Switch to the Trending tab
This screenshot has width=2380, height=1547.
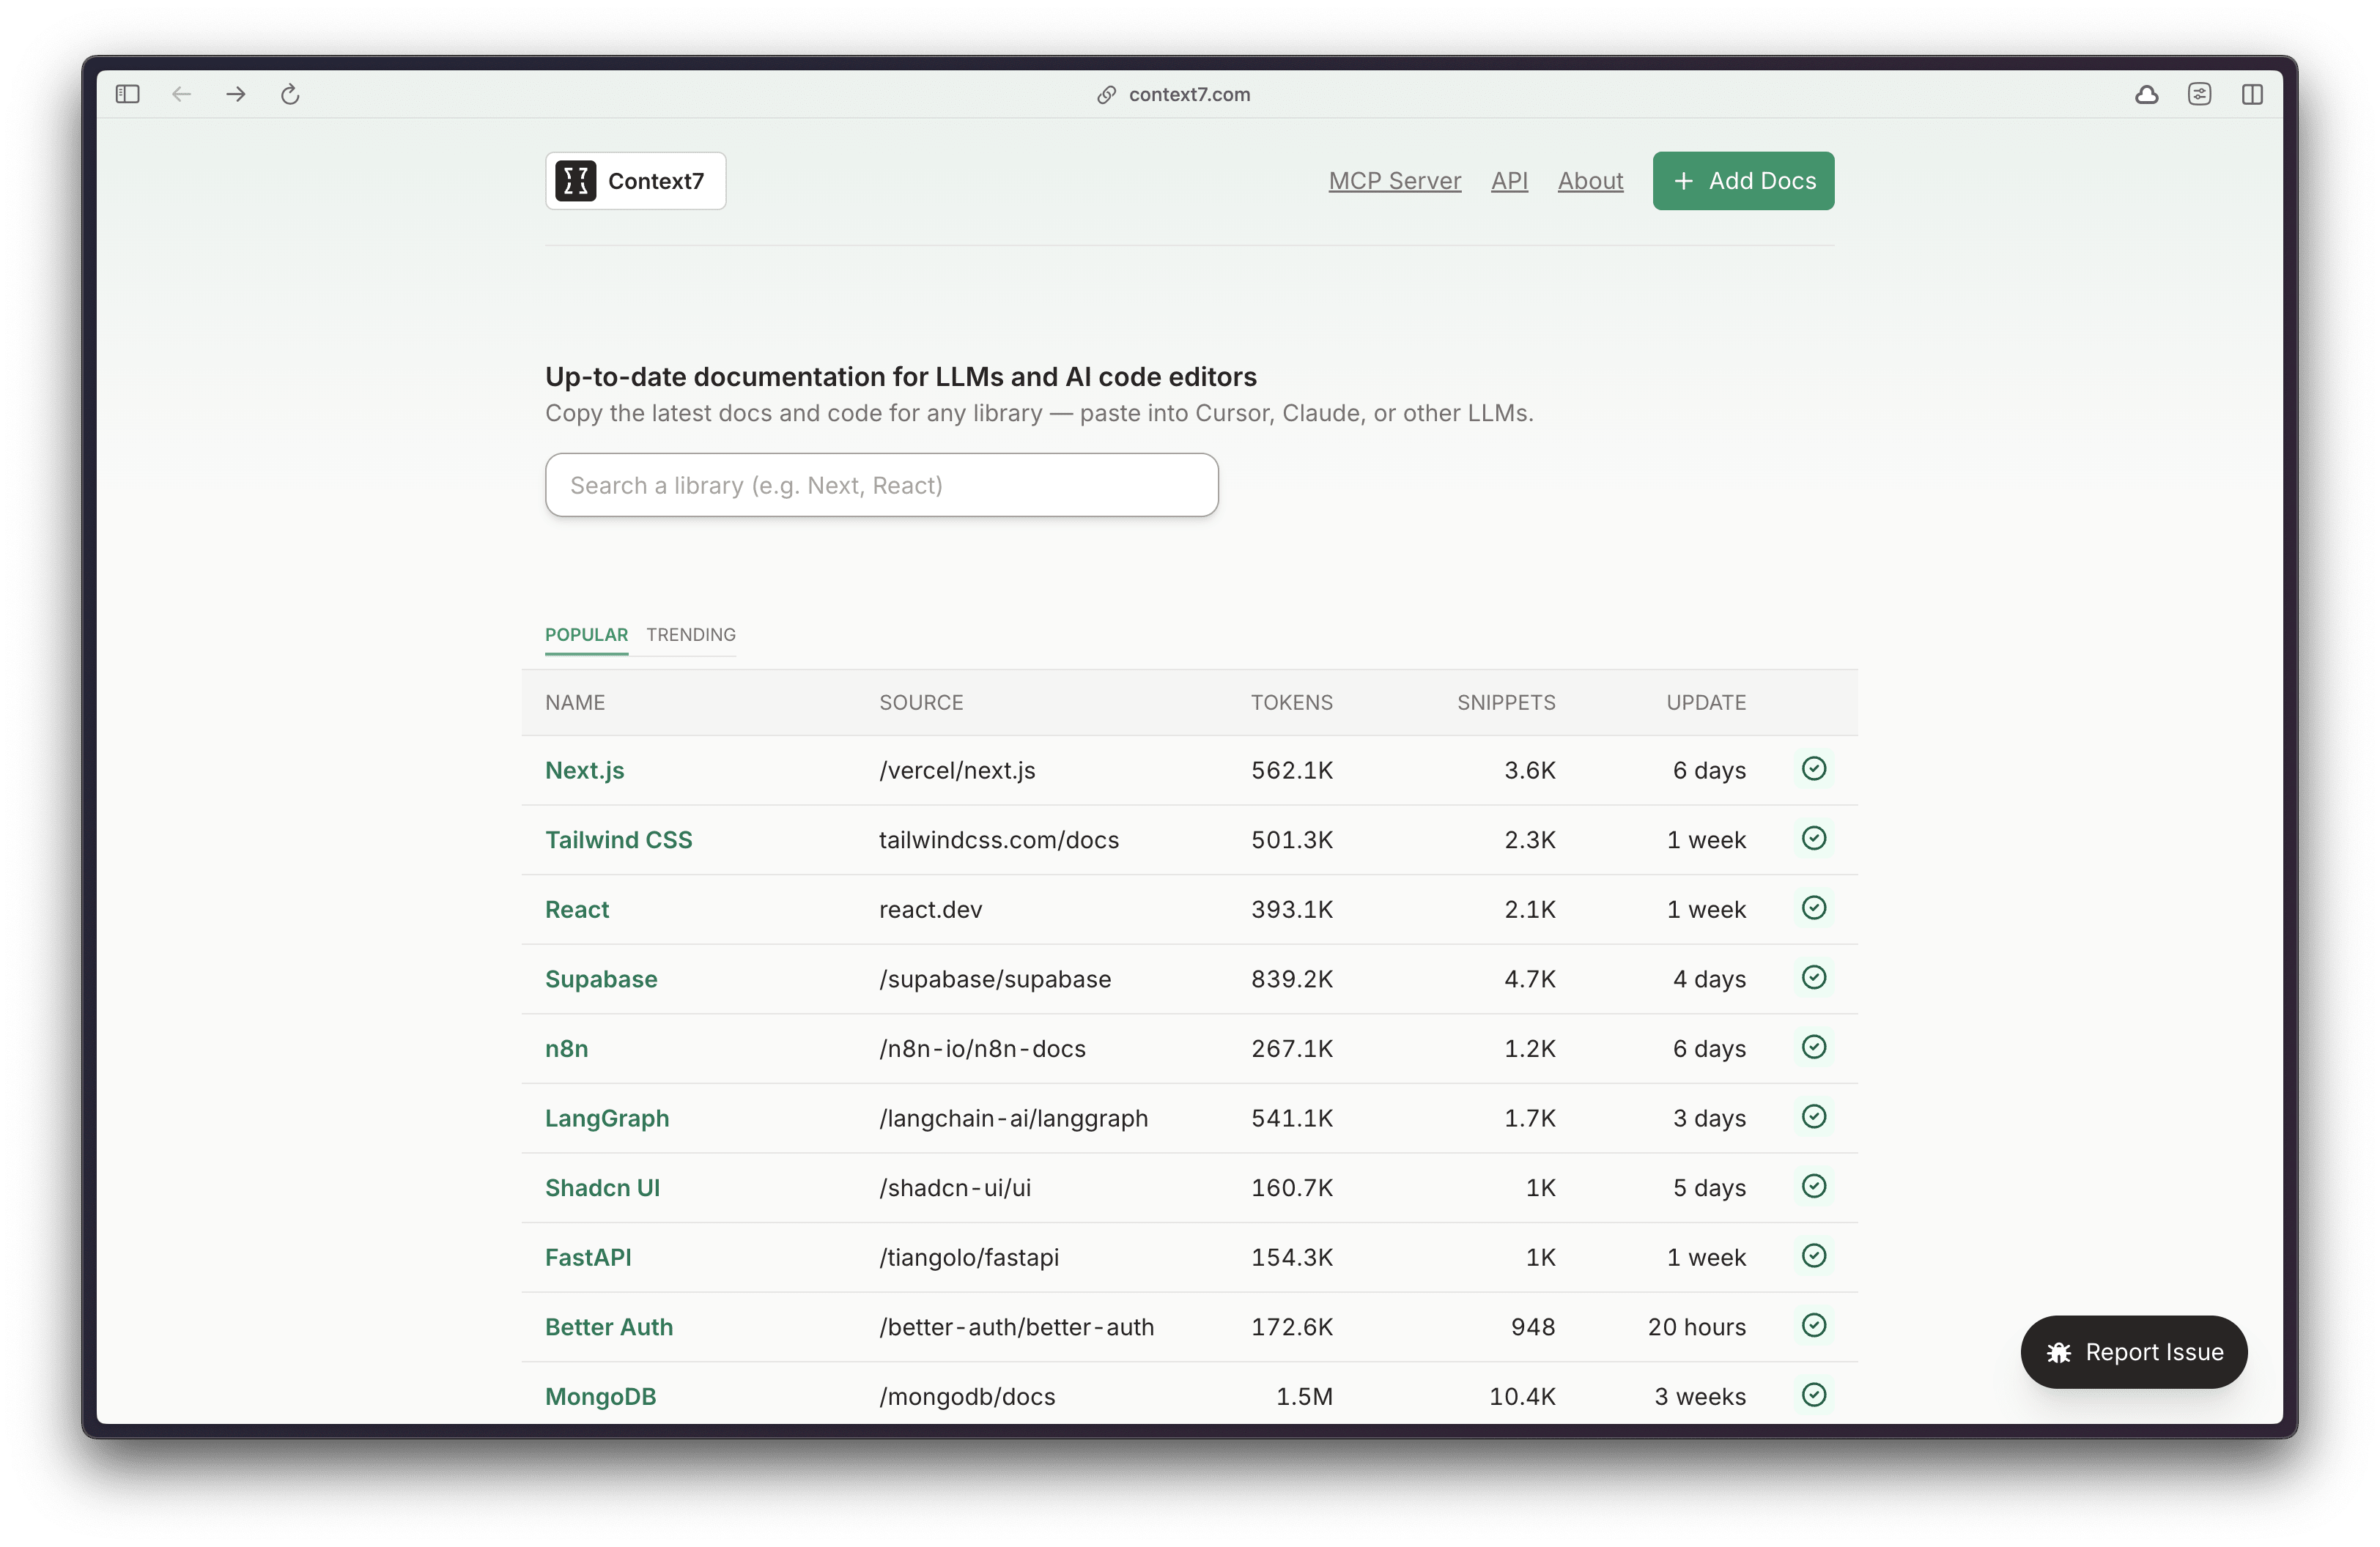691,634
